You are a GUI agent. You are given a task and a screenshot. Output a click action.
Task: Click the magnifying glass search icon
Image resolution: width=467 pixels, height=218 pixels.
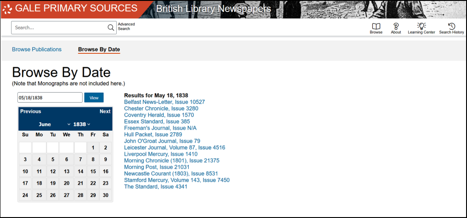click(x=111, y=27)
